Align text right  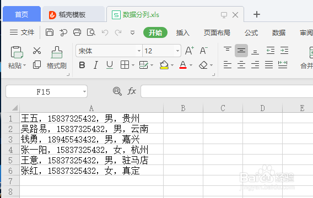255,65
